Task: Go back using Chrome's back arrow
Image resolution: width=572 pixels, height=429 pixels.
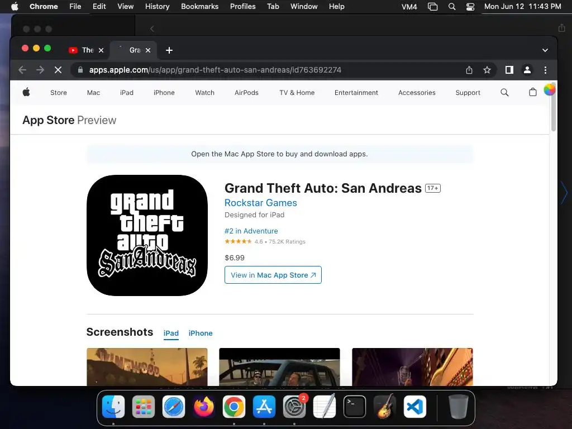Action: pyautogui.click(x=22, y=70)
